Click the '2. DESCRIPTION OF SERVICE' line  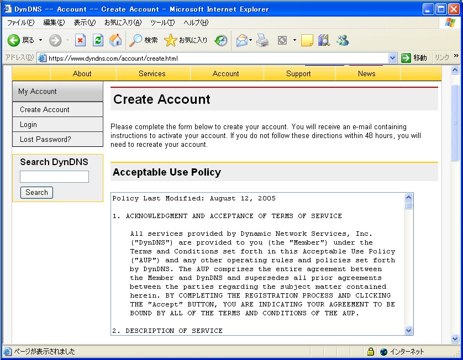167,331
